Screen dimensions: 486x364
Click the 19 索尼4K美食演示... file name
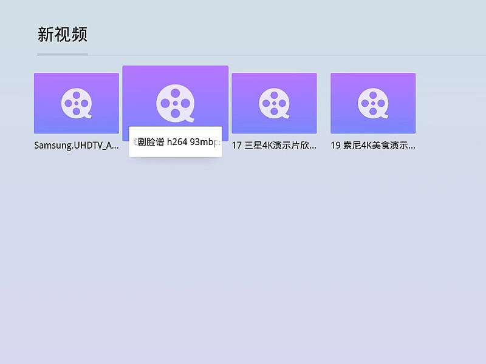point(373,145)
